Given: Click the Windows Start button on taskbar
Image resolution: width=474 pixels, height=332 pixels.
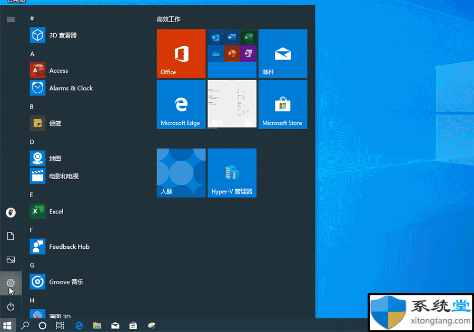Looking at the screenshot, I should (7, 325).
